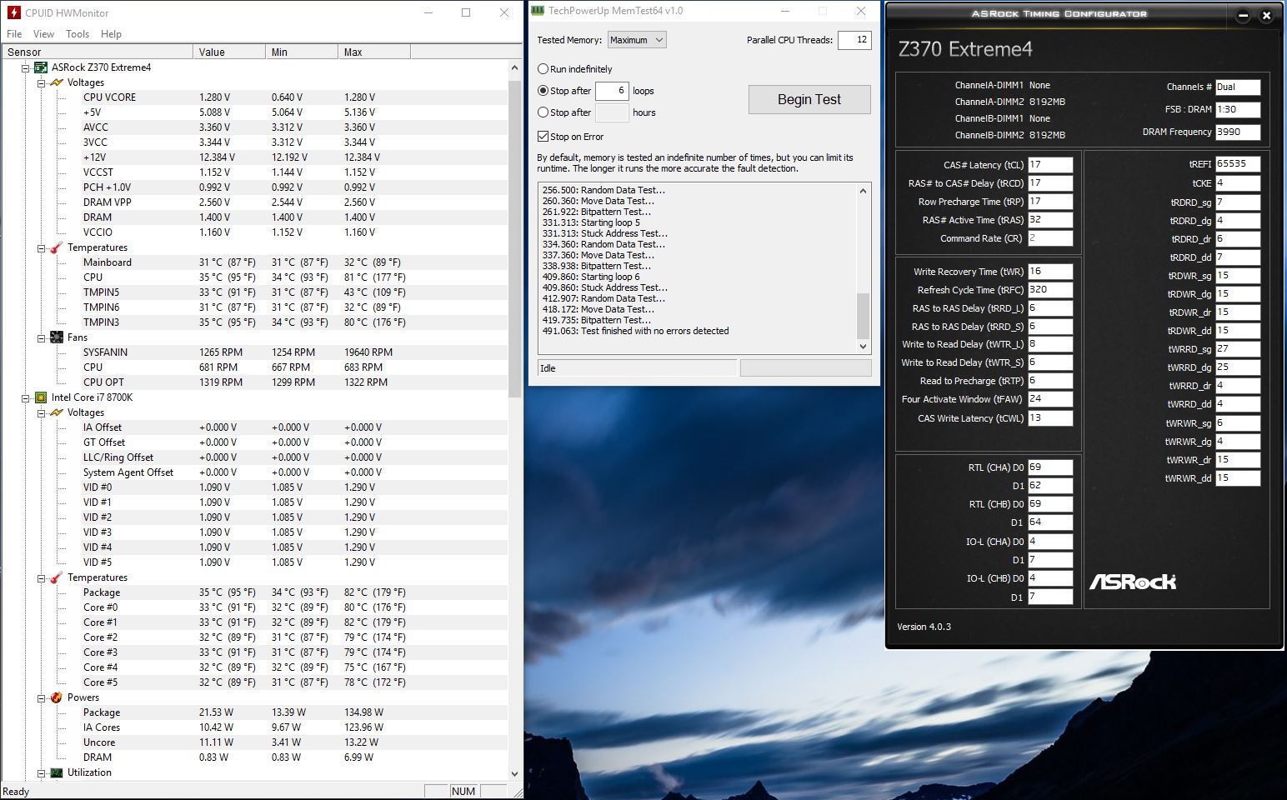Open the Tools menu in HWMonitor
Viewport: 1287px width, 800px height.
coord(78,34)
